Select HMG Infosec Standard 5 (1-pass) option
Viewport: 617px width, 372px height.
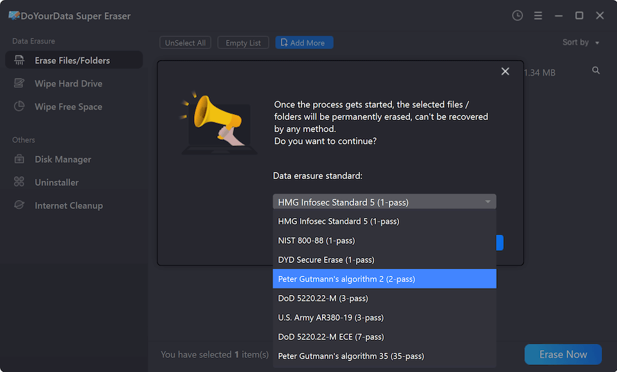[x=384, y=221]
